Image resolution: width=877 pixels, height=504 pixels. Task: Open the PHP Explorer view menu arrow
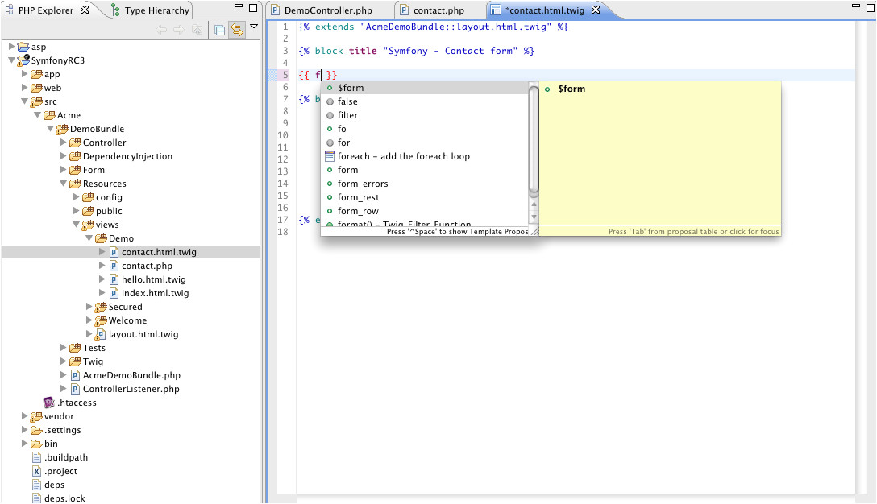(254, 27)
